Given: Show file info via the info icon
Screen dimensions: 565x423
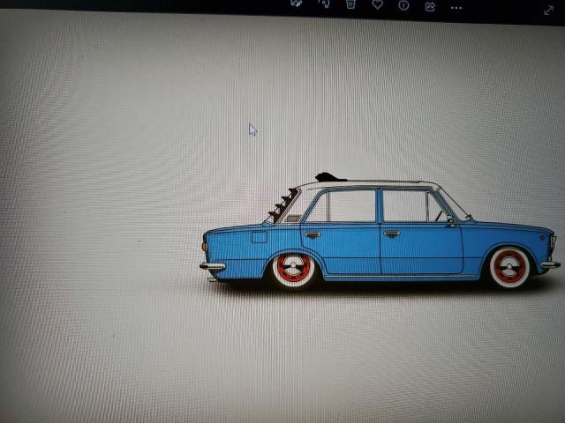Looking at the screenshot, I should tap(403, 4).
